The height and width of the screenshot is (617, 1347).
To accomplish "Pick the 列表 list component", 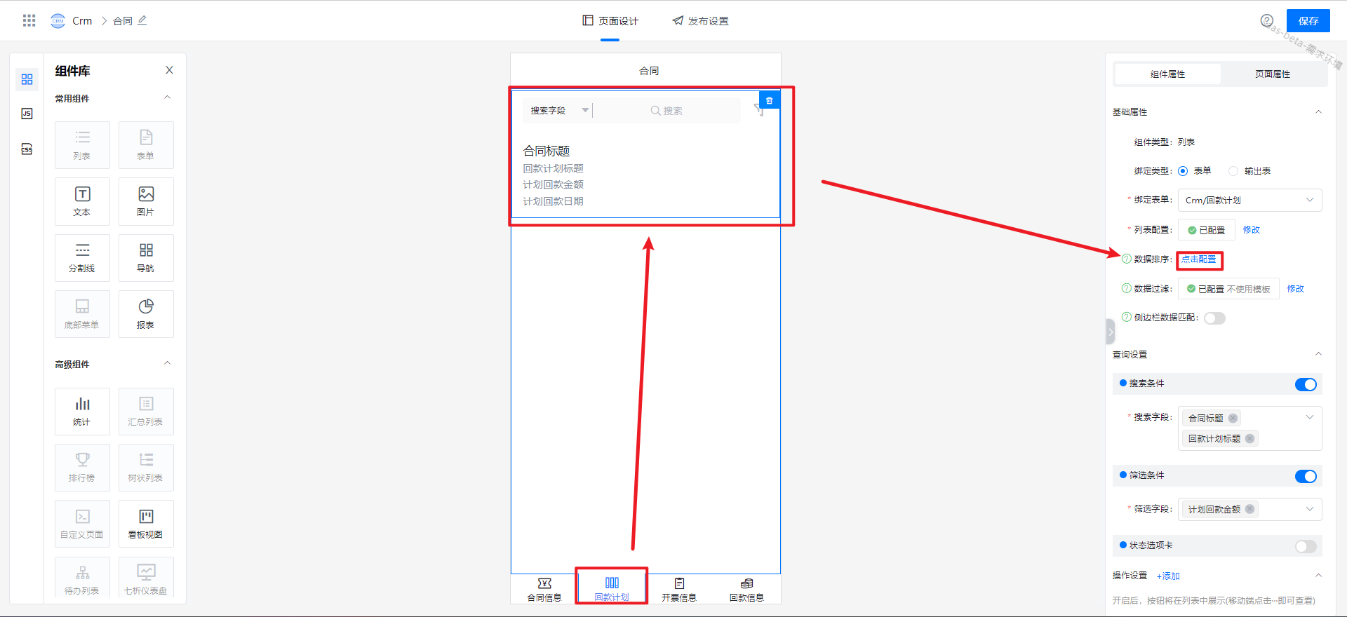I will (x=82, y=145).
